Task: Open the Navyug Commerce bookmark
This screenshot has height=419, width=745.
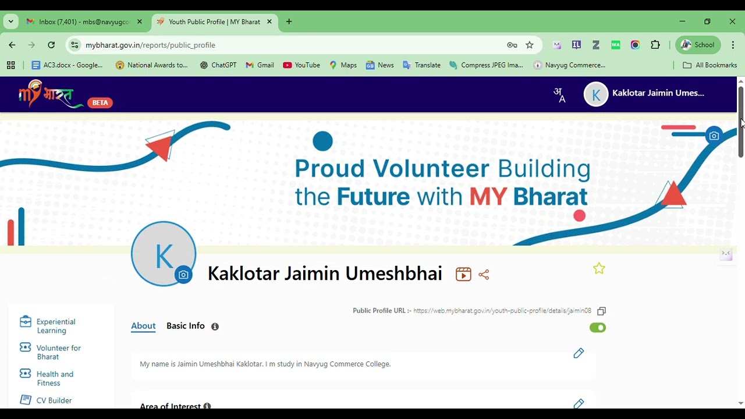Action: [570, 65]
